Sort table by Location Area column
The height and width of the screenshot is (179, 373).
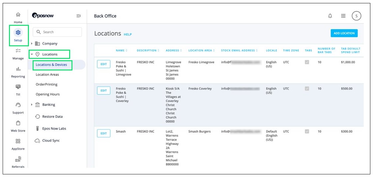click(x=201, y=50)
